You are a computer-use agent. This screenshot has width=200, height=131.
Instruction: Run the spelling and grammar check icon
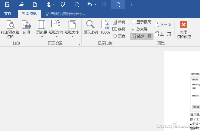click(x=63, y=5)
